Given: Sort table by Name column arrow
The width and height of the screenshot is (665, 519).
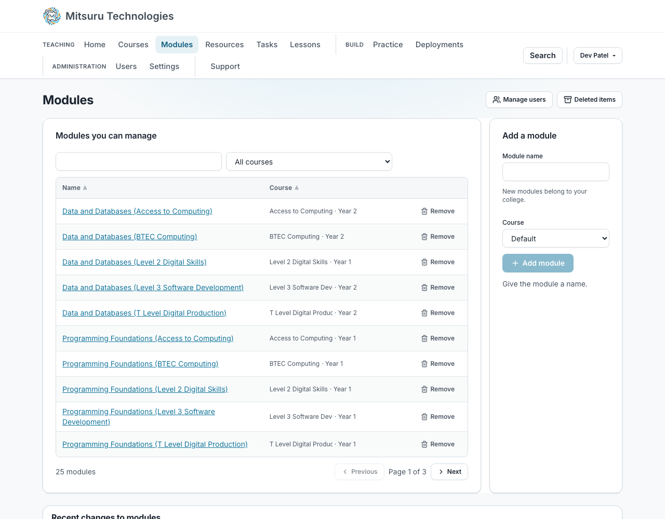Looking at the screenshot, I should (x=85, y=188).
